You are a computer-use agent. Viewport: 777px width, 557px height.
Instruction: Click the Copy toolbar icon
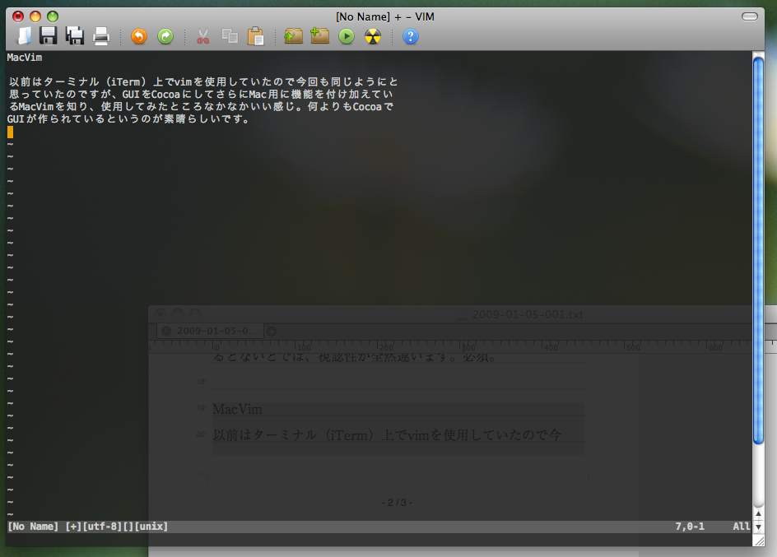pyautogui.click(x=230, y=36)
